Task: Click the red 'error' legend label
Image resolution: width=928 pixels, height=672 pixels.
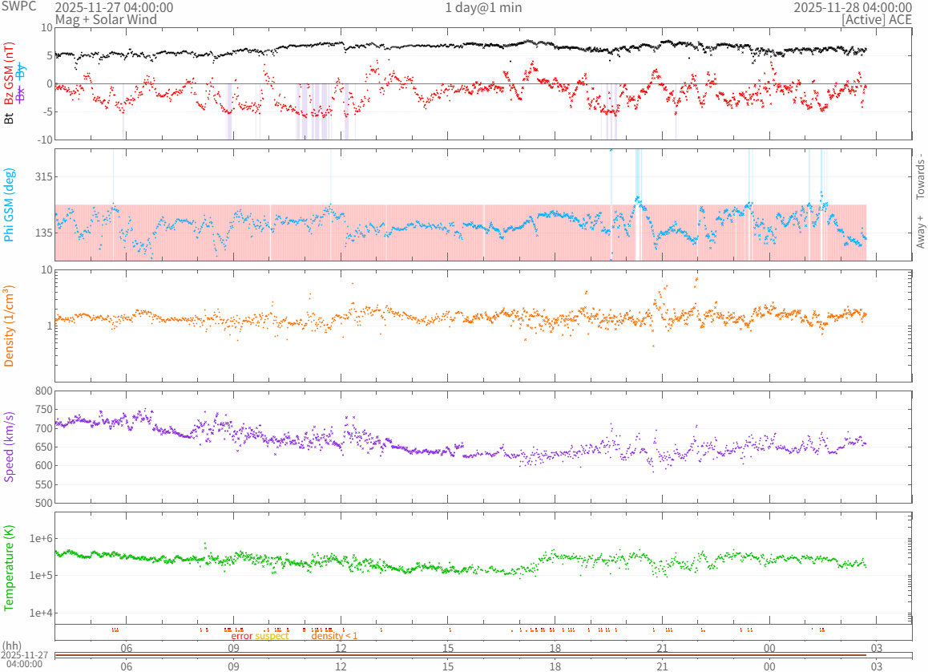Action: 242,636
